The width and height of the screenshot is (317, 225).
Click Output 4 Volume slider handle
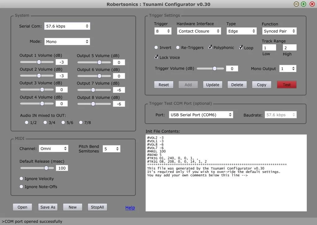click(x=42, y=104)
